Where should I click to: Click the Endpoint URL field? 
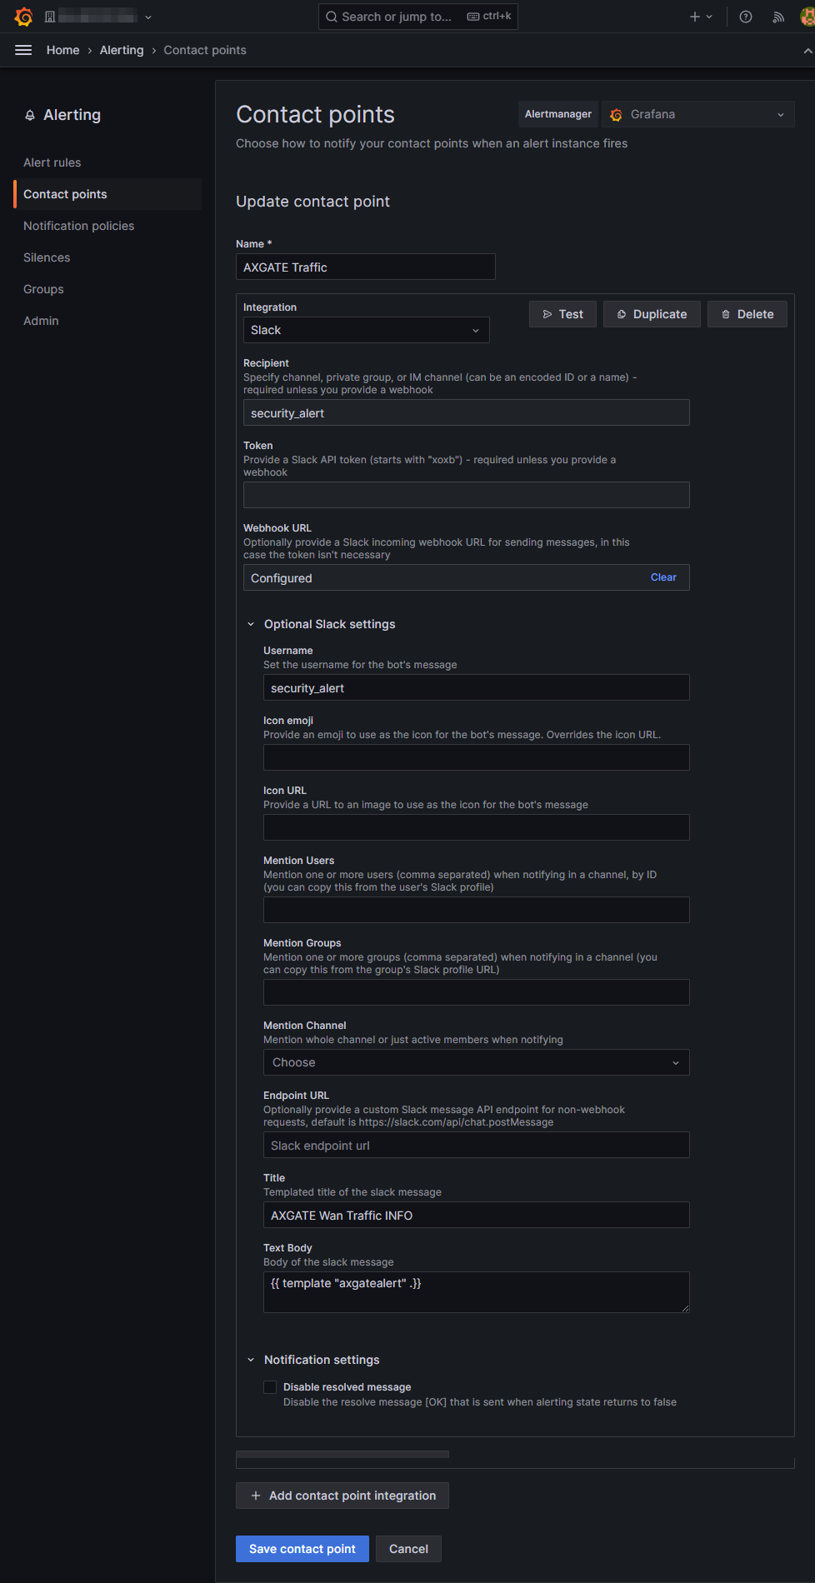[477, 1145]
